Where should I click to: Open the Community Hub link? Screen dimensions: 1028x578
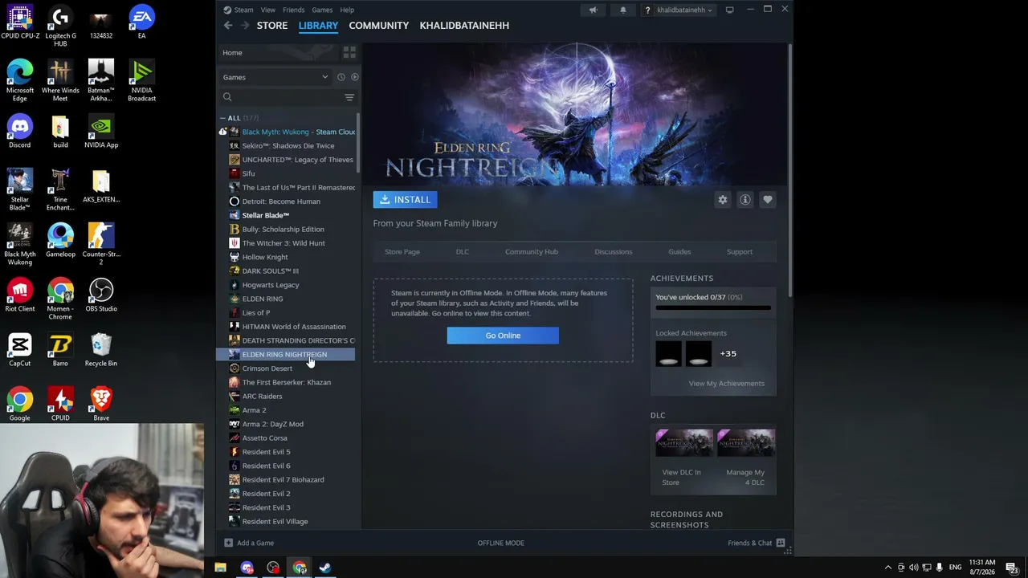point(532,252)
